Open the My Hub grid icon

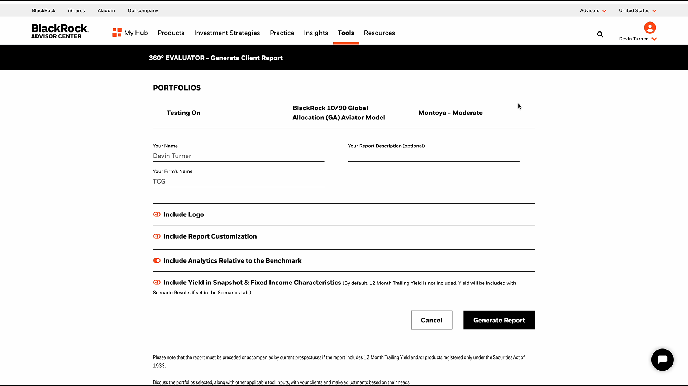tap(117, 33)
